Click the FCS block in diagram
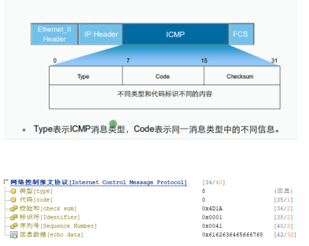The image size is (309, 246). coord(241,34)
